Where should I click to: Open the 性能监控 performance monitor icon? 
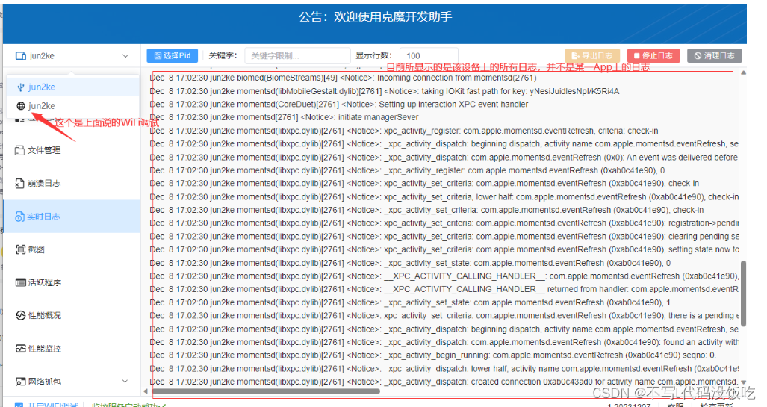point(21,349)
